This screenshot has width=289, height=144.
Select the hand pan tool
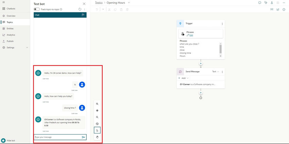click(97, 137)
